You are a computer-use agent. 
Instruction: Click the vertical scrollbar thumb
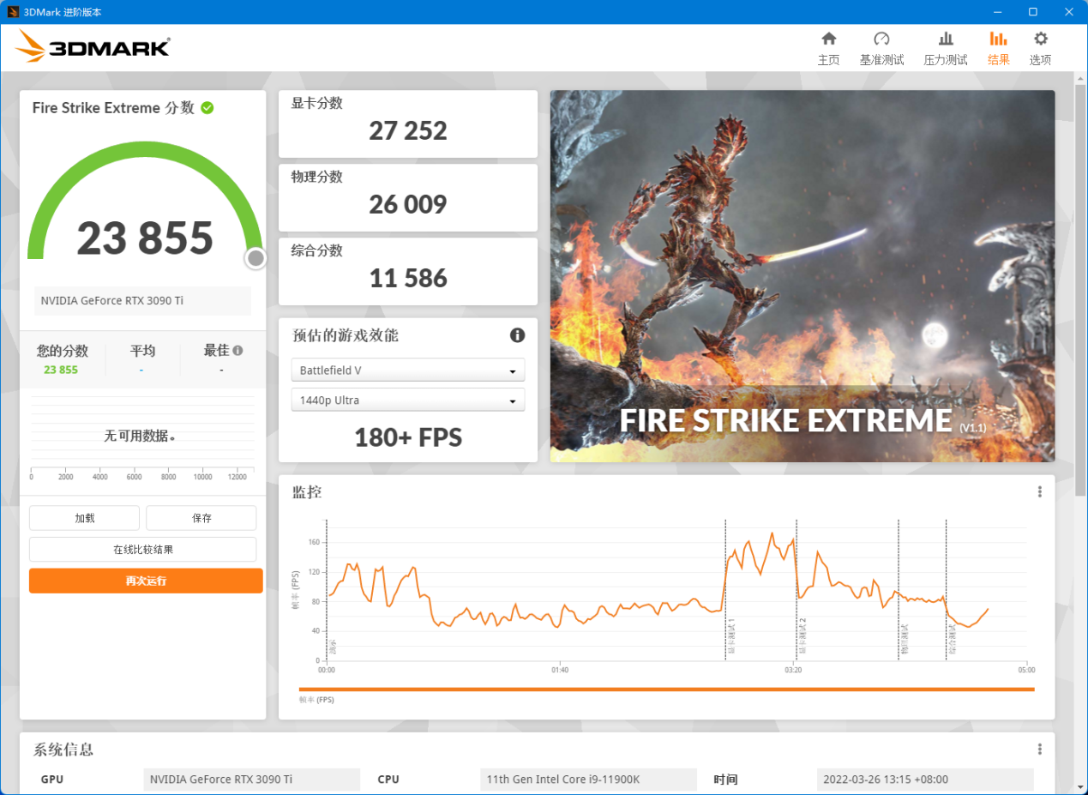[x=1080, y=291]
